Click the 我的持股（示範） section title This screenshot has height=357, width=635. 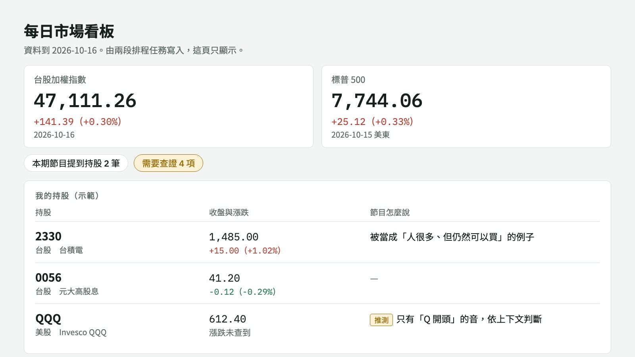(67, 196)
